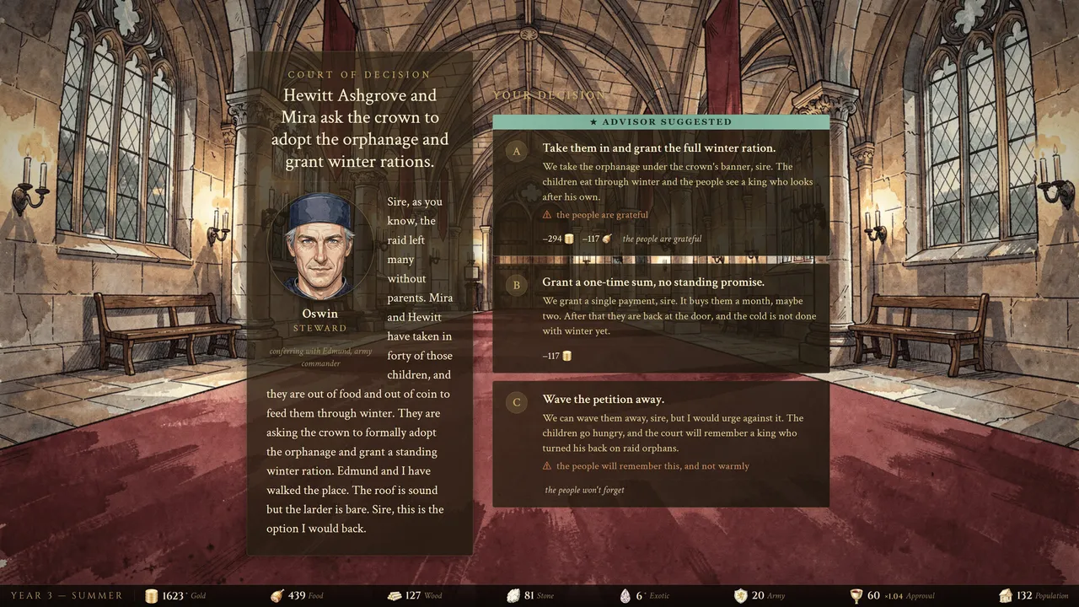The height and width of the screenshot is (607, 1079).
Task: Click the wood planks icon in status bar
Action: pos(395,596)
